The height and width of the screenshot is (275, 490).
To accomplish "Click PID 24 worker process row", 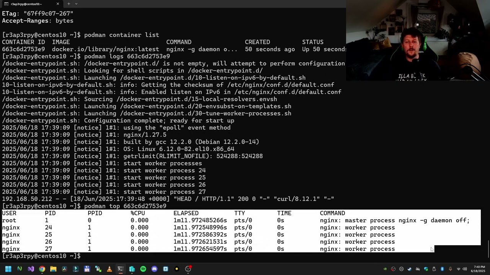I will (x=198, y=228).
